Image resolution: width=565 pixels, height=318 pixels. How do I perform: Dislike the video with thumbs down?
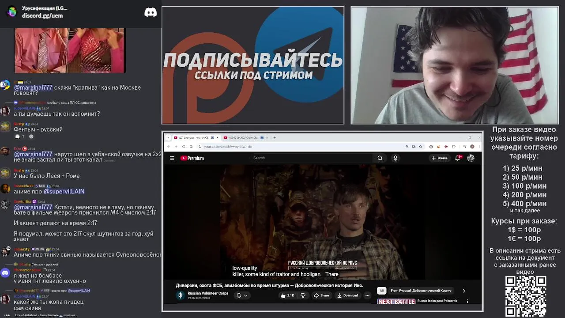point(303,295)
